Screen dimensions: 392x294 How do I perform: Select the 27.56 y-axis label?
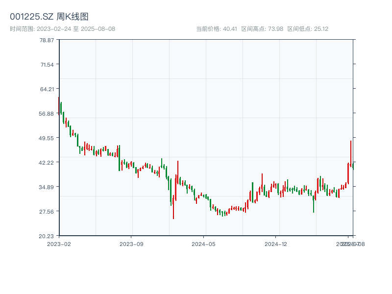tap(47, 211)
